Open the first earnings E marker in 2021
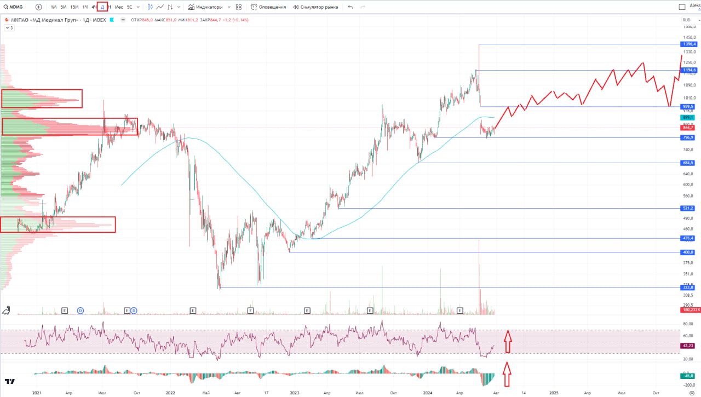Viewport: 701px width, 397px height. pyautogui.click(x=65, y=310)
